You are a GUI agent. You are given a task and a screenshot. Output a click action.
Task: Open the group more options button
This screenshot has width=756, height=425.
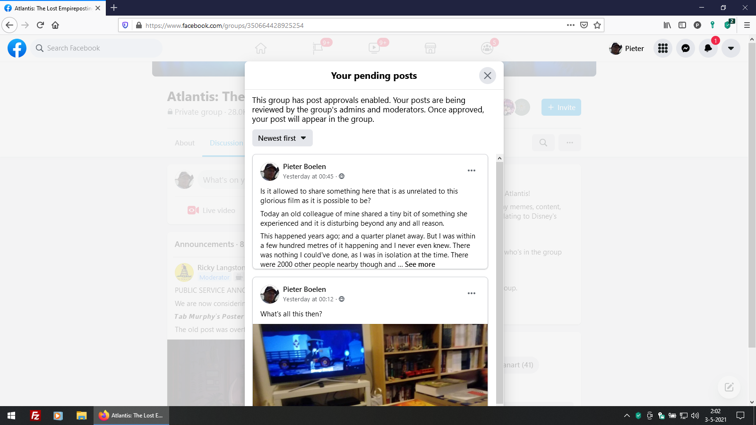(570, 143)
